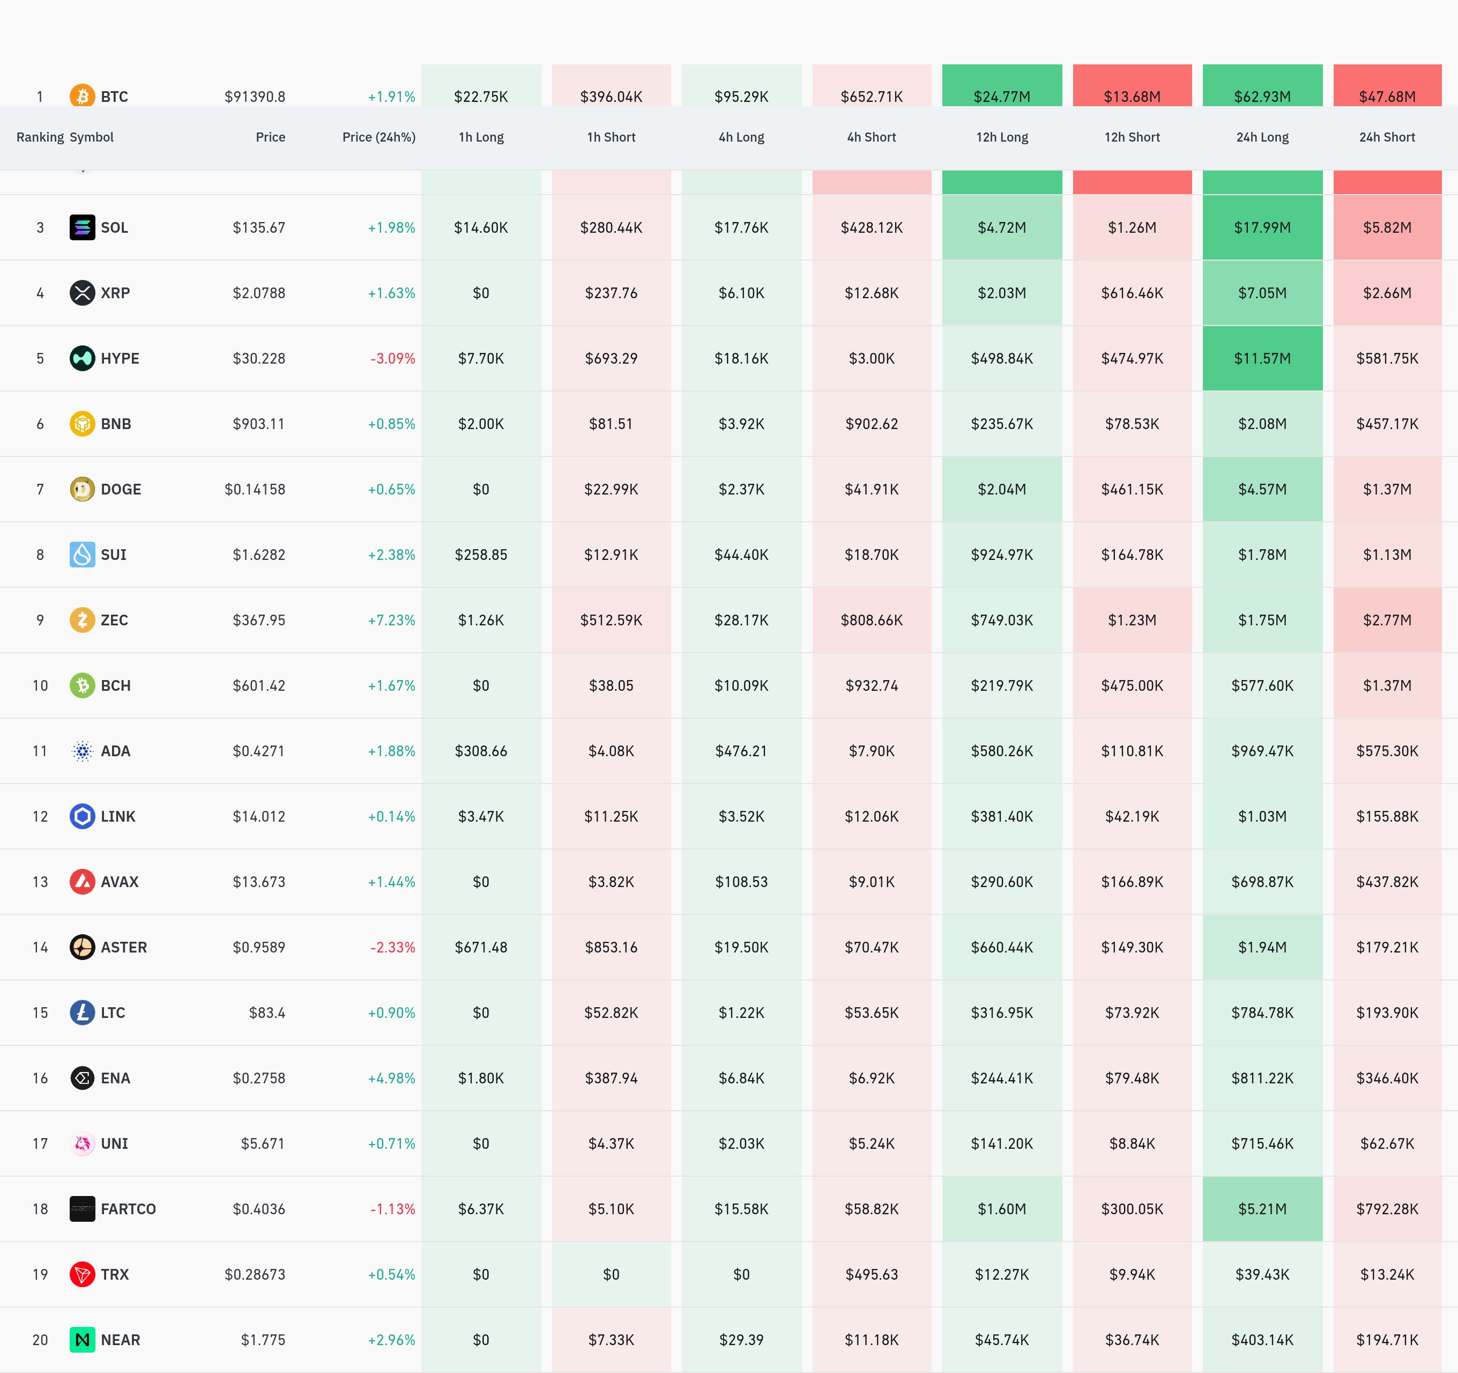Open the AVAX symbol link

click(120, 882)
